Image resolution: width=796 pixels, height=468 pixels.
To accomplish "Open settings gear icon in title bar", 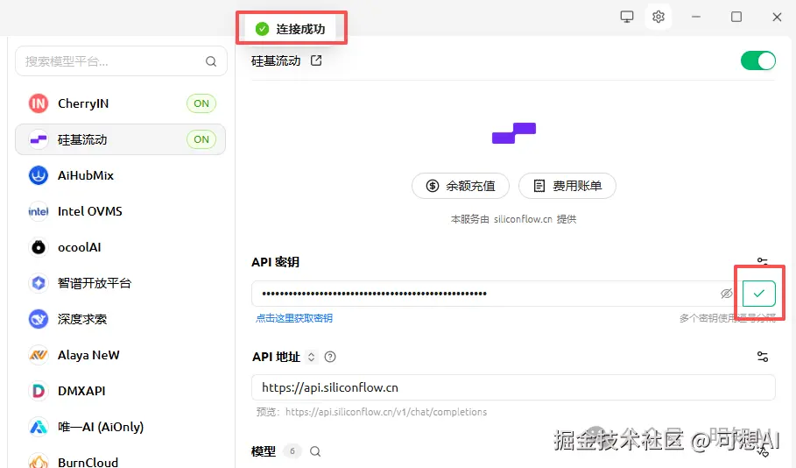I will click(x=659, y=17).
